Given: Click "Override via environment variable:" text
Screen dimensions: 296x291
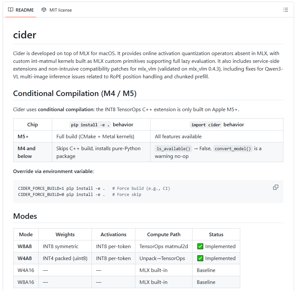Looking at the screenshot, I should (x=54, y=171).
